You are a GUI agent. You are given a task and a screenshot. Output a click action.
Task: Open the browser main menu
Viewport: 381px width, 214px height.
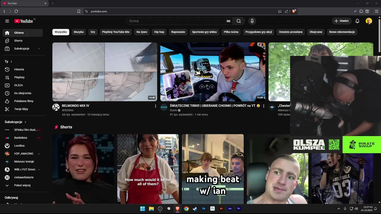point(377,11)
